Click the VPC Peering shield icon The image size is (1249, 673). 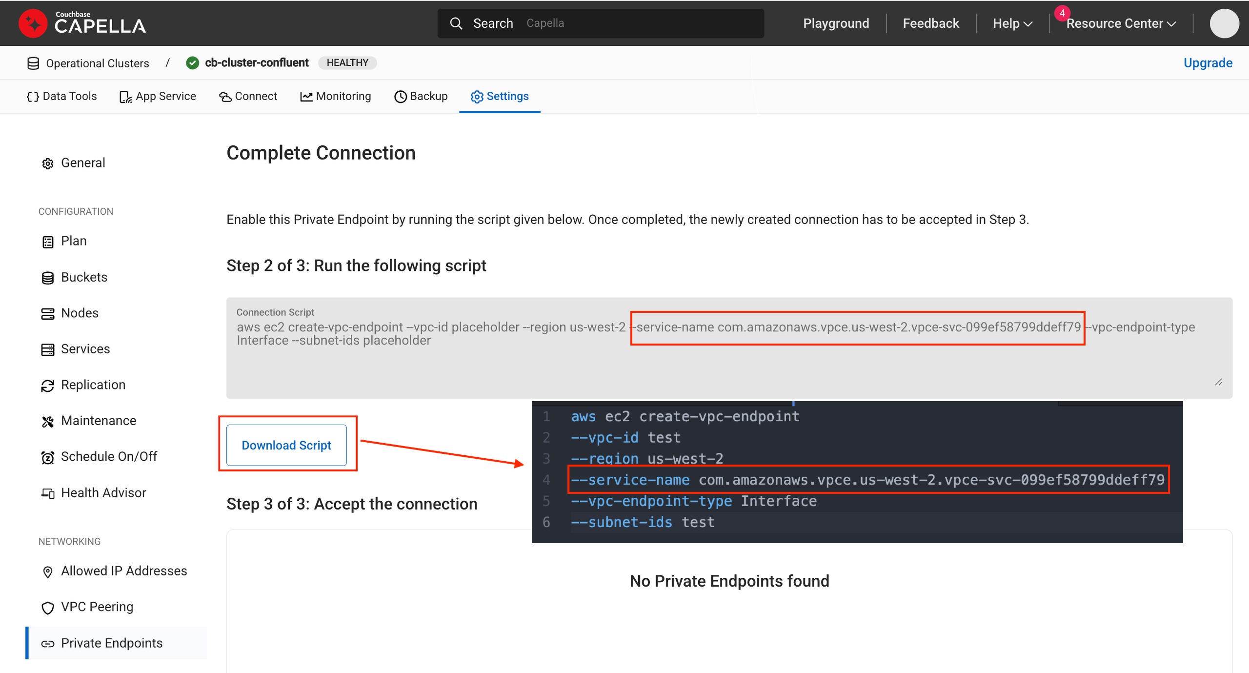pos(47,608)
